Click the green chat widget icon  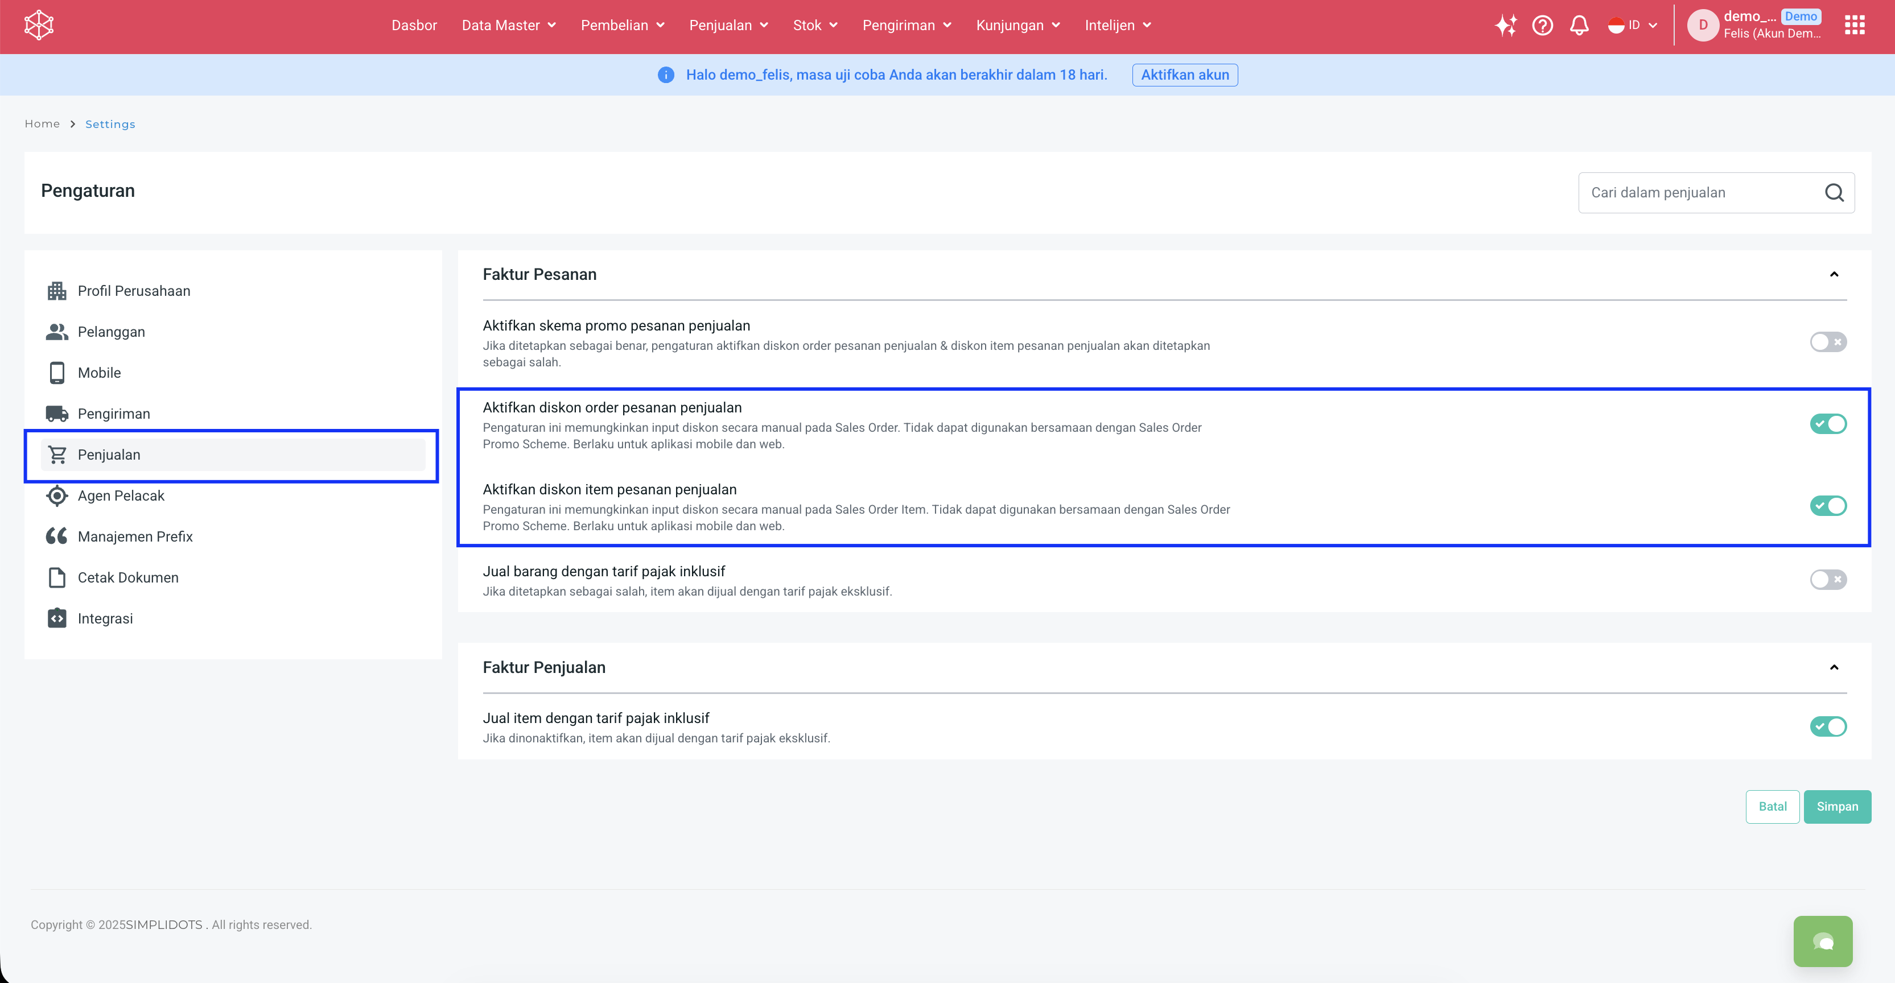1822,941
